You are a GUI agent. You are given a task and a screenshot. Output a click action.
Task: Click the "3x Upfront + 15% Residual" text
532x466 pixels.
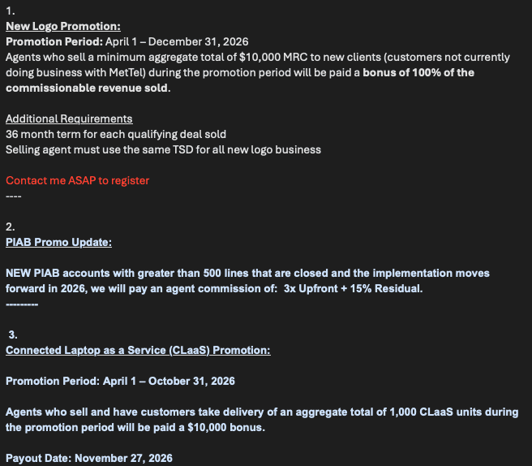click(x=353, y=289)
